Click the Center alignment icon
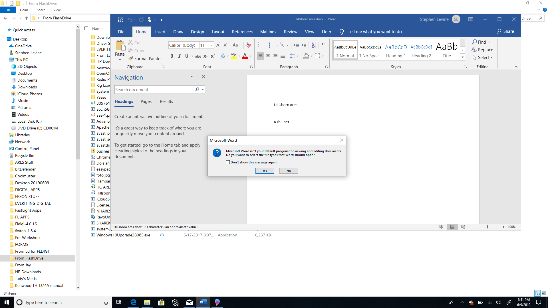 point(268,56)
